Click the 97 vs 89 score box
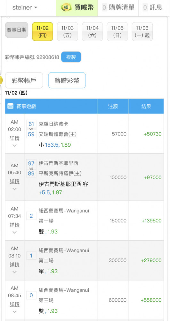Viewport: 170px width, 321px height. pyautogui.click(x=31, y=168)
